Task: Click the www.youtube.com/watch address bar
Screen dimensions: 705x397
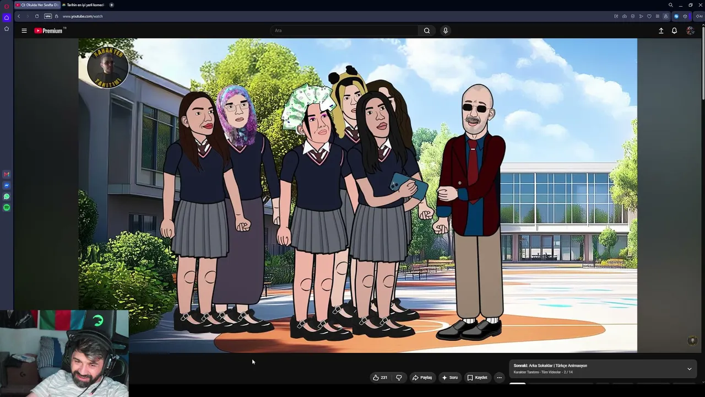Action: click(x=83, y=17)
